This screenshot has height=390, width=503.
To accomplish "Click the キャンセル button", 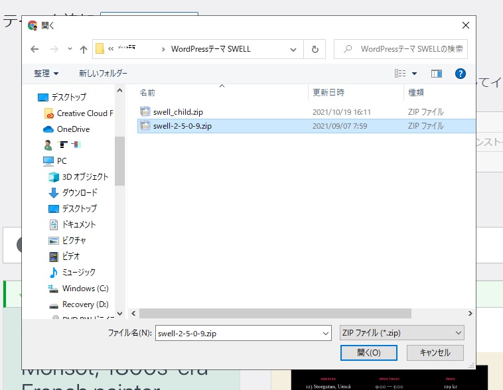I will [x=435, y=353].
